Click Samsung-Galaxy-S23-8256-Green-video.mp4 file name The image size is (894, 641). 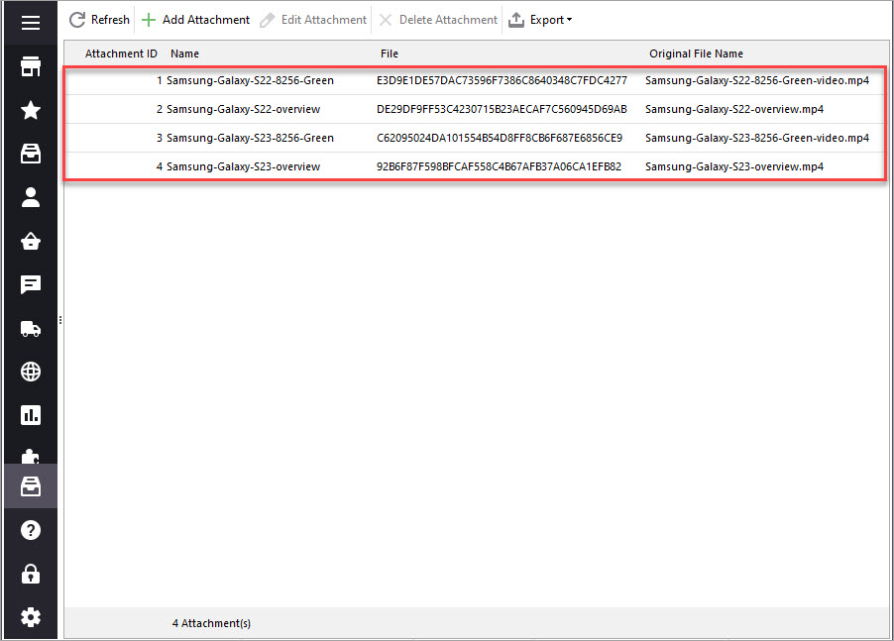pos(757,138)
